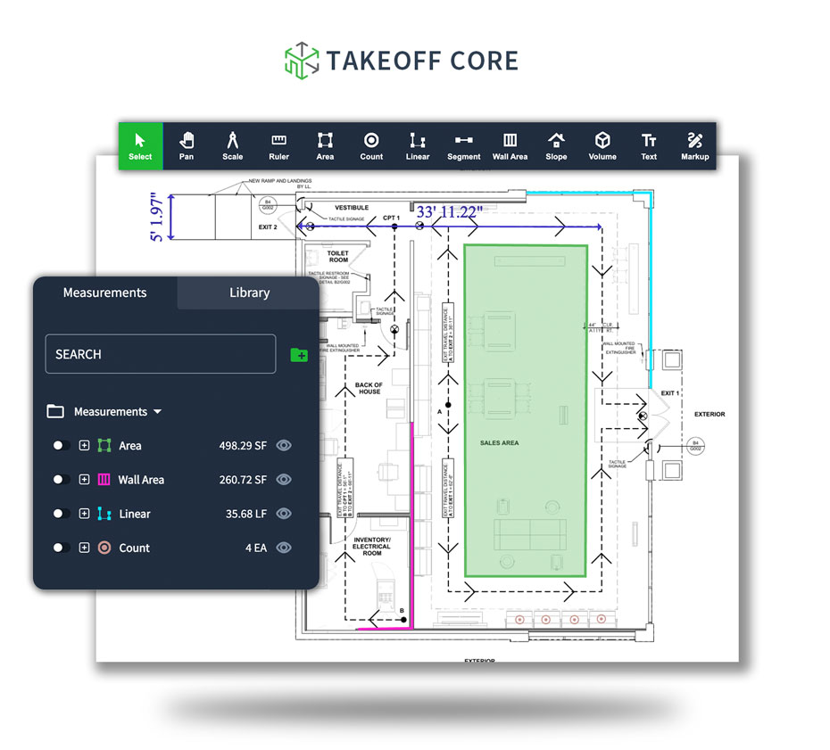Collapse the Measurements folder dropdown arrow

[157, 411]
